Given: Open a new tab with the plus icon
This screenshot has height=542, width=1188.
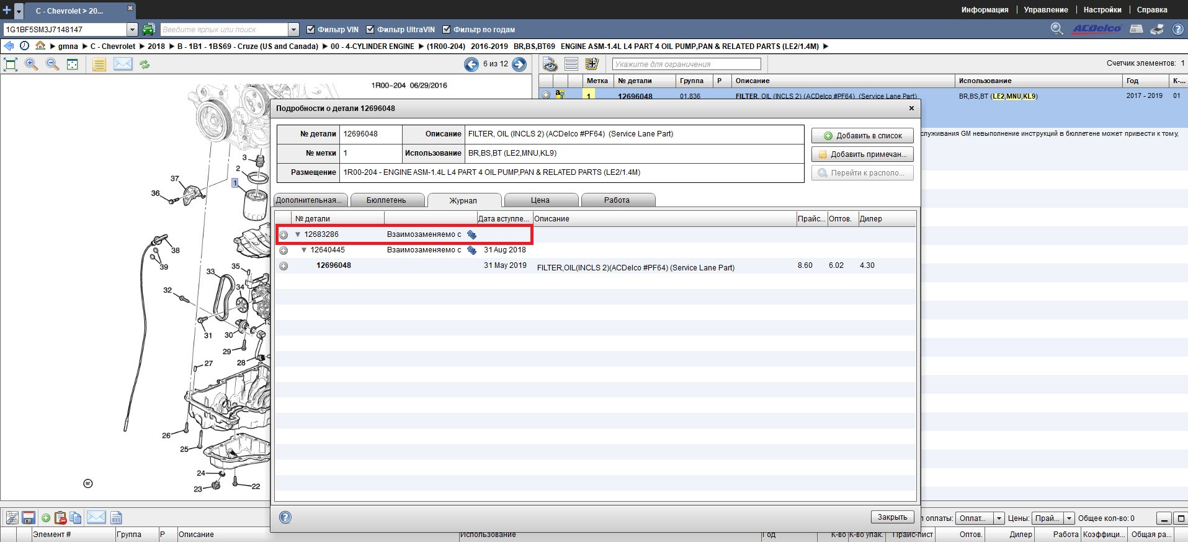Looking at the screenshot, I should coord(7,11).
